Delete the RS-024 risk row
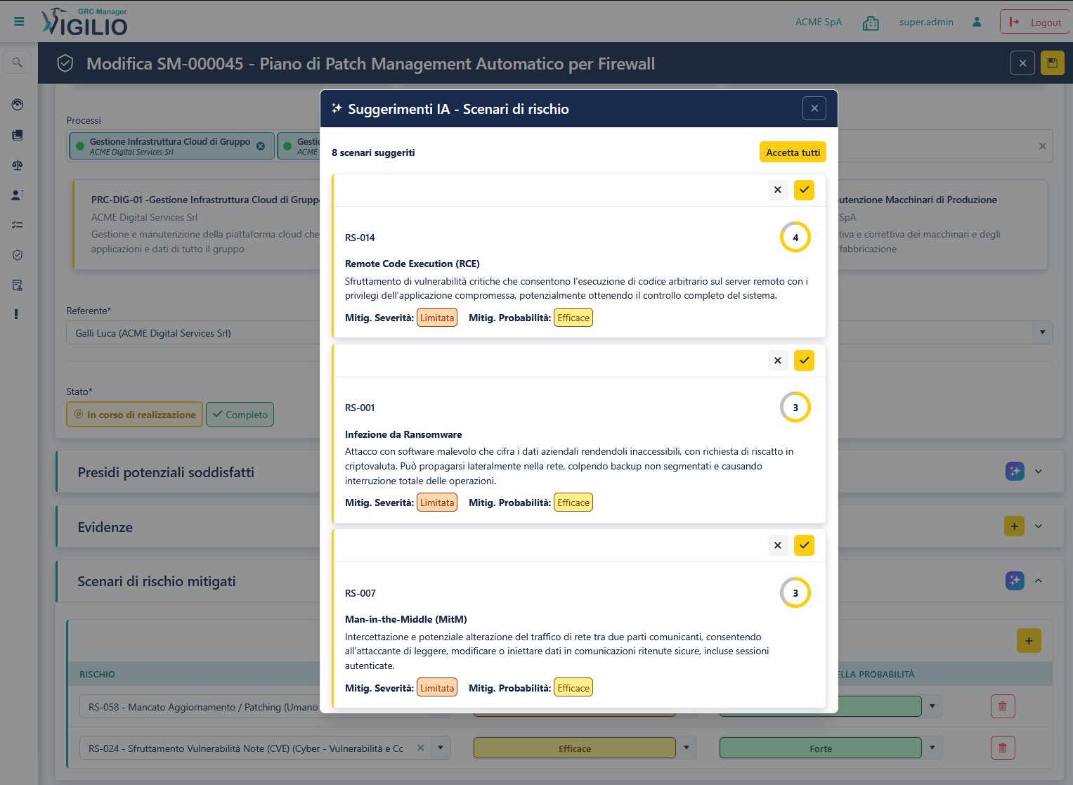Viewport: 1073px width, 785px height. point(1003,748)
